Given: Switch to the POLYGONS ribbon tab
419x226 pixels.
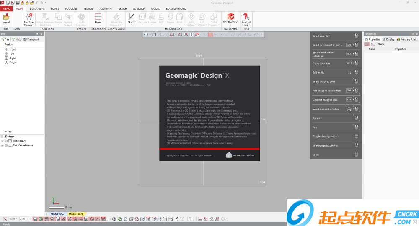Looking at the screenshot, I should tap(71, 8).
